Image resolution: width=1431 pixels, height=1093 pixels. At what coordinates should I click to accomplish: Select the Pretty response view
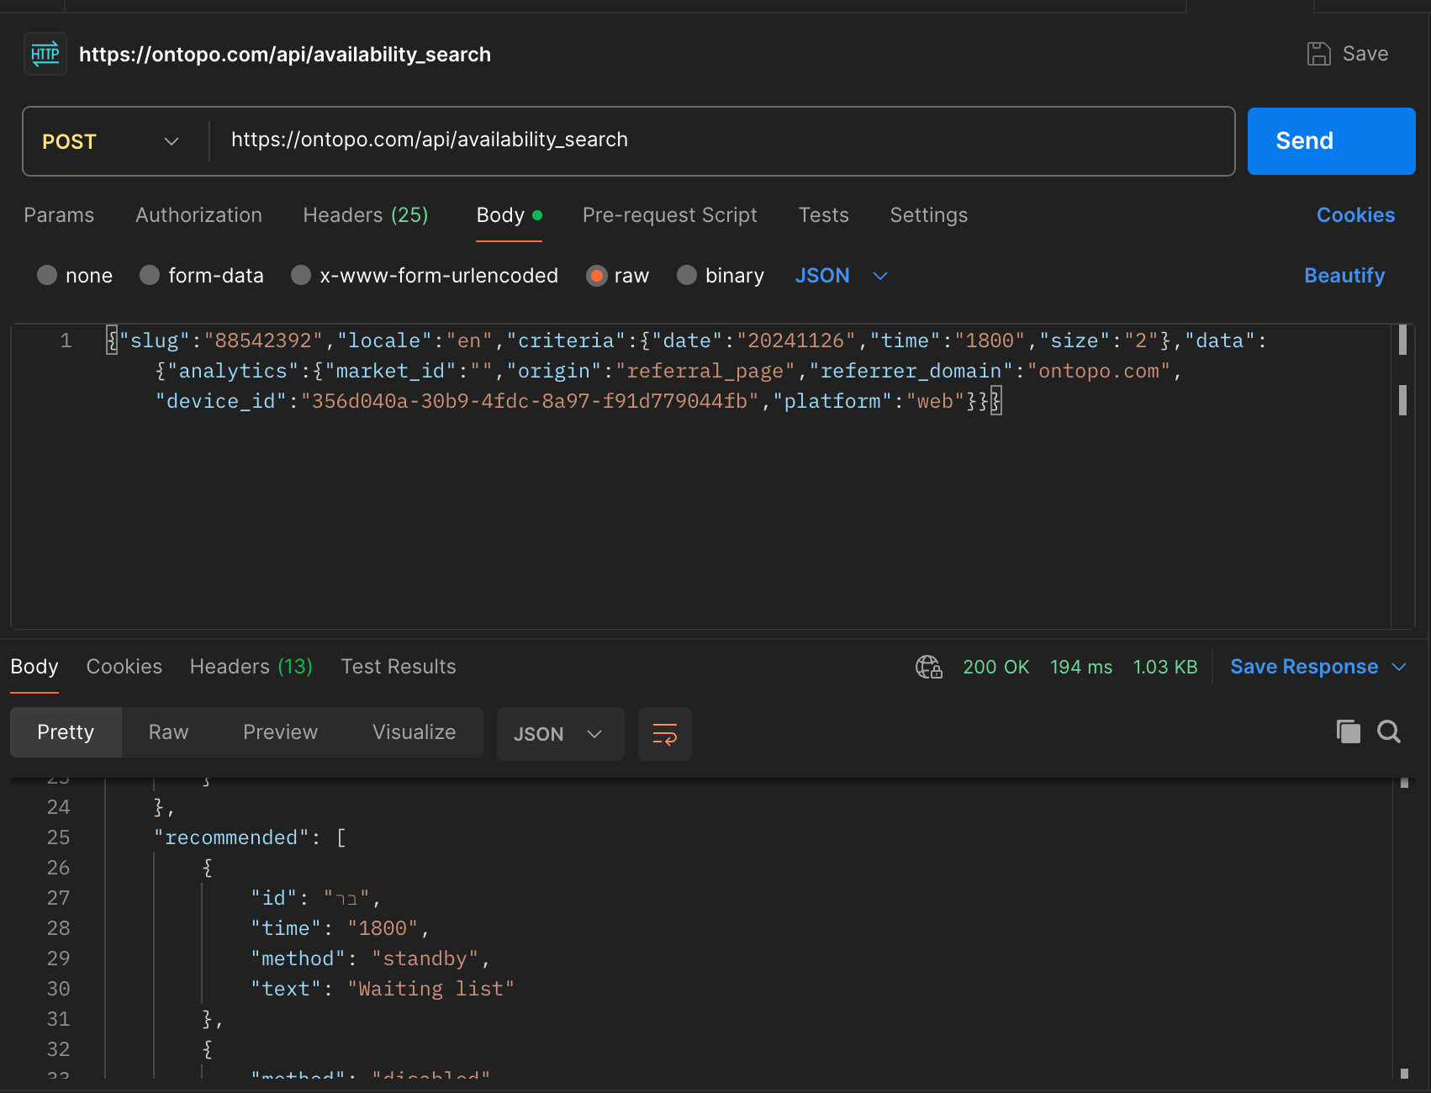(66, 732)
